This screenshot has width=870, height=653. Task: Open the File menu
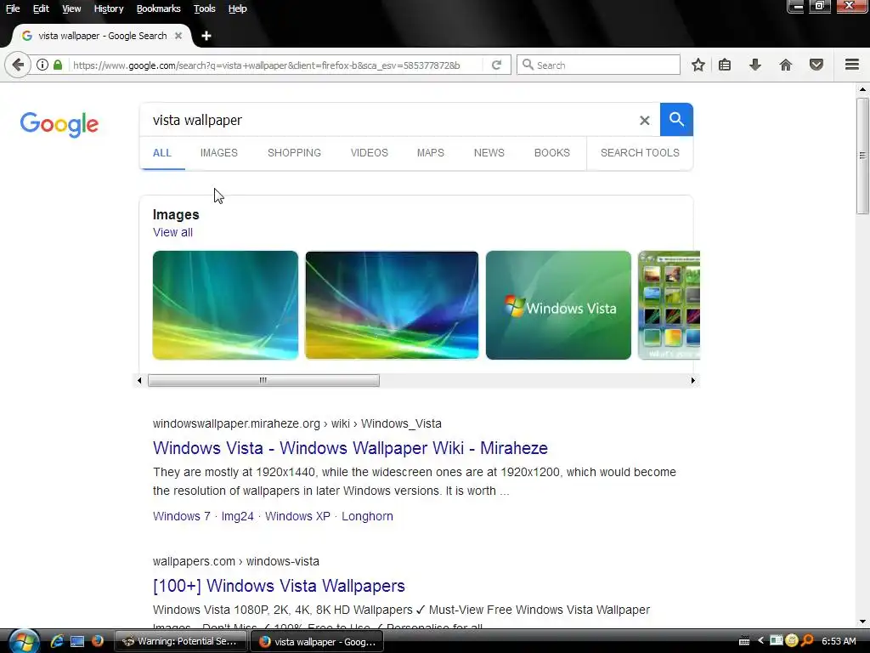[x=12, y=9]
